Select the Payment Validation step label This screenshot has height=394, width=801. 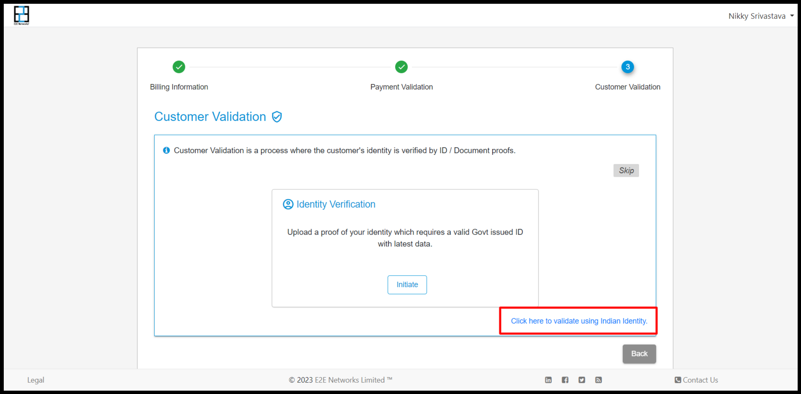click(402, 87)
